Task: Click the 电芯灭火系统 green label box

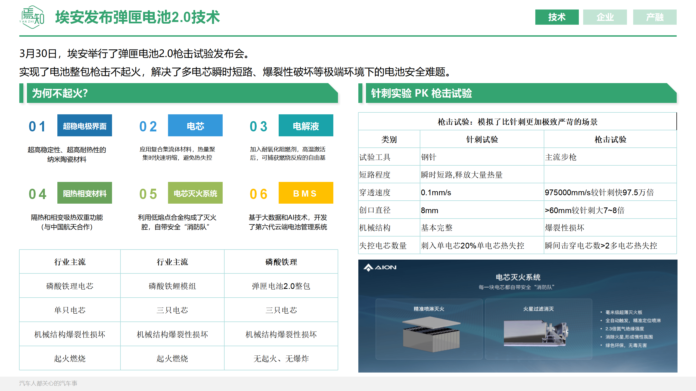Action: [195, 193]
